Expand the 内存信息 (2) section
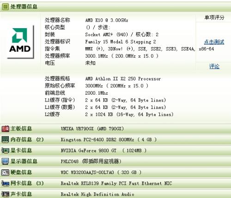Image resolution: width=231 pixels, height=198 pixels. (115, 140)
